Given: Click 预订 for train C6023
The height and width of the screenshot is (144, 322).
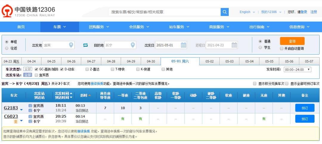Looking at the screenshot, I should click(304, 119).
